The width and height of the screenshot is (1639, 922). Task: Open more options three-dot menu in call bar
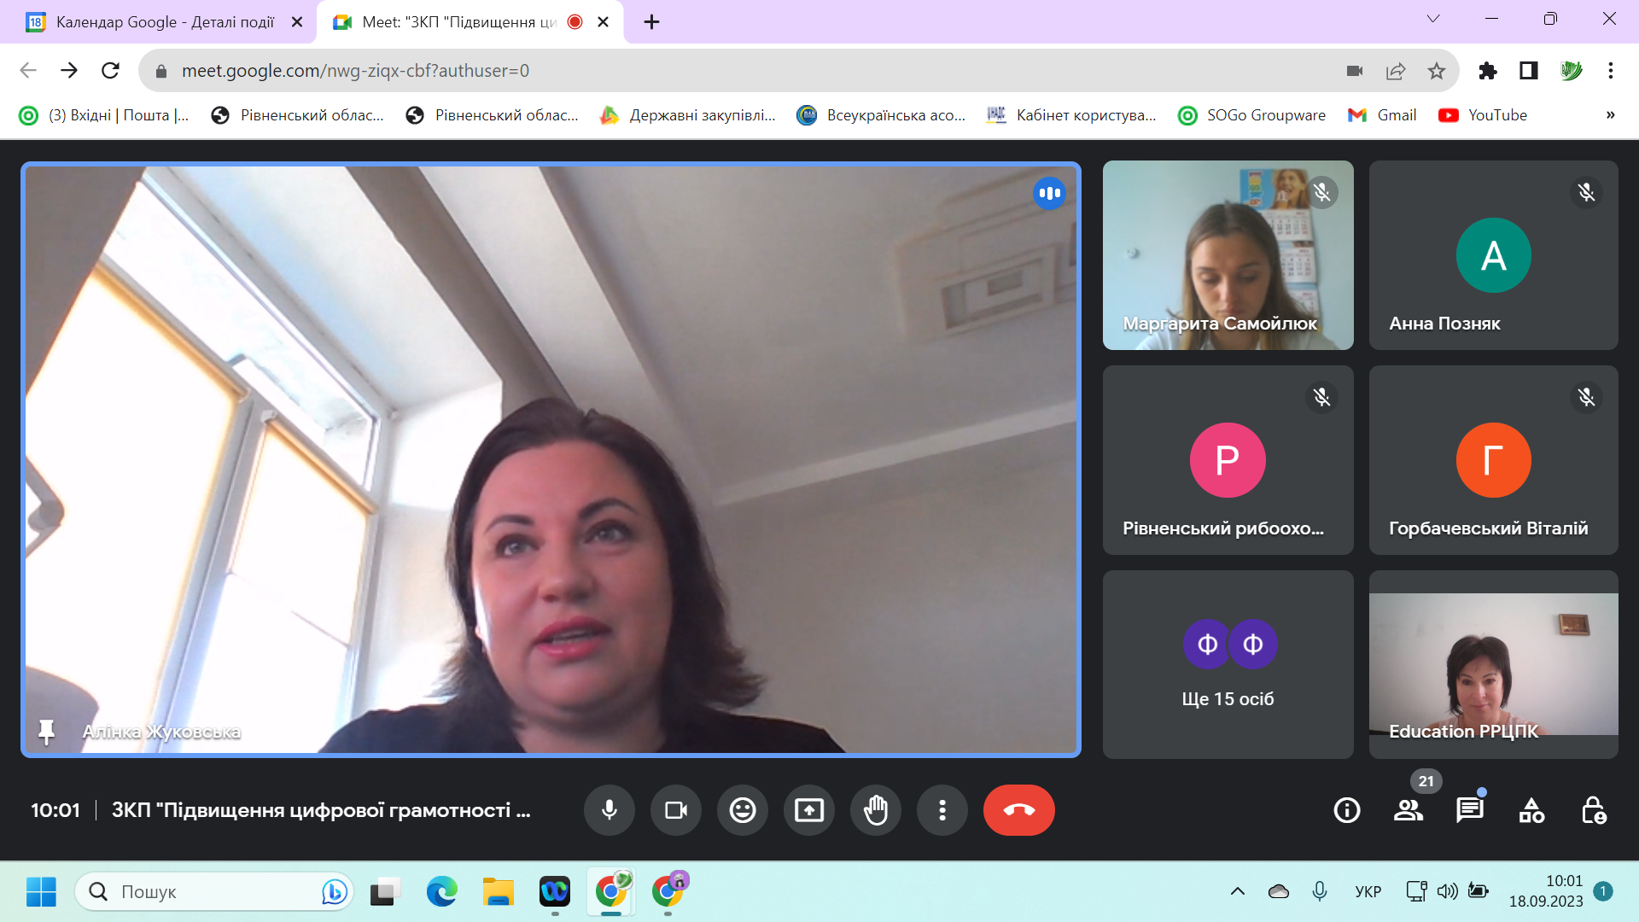click(942, 810)
